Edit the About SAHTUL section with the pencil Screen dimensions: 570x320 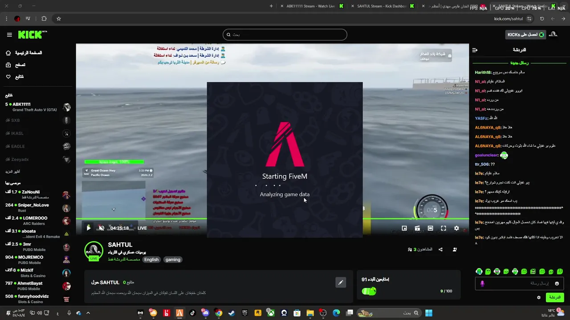pyautogui.click(x=341, y=282)
